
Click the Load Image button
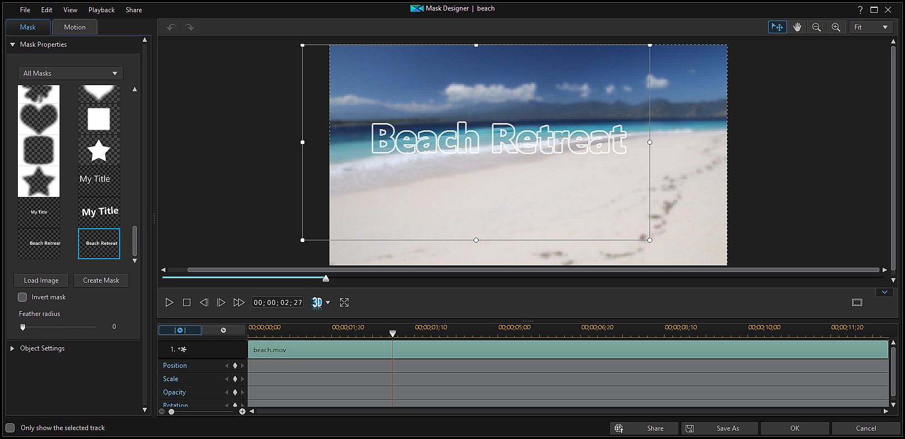pyautogui.click(x=41, y=280)
